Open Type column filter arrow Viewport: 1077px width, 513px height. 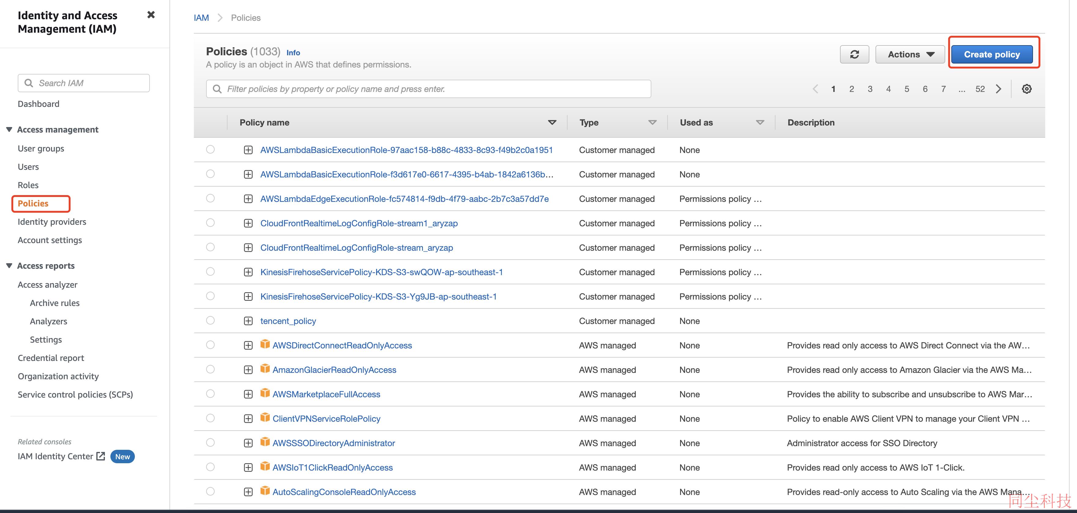(x=652, y=122)
